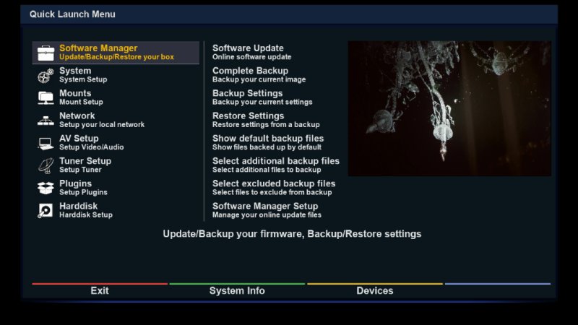Open Restore Settings from a backup
This screenshot has width=578, height=325.
[x=249, y=119]
